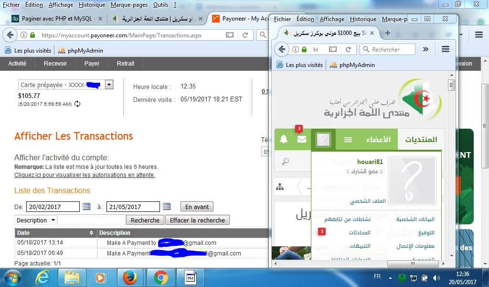Viewport: 489px width, 287px height.
Task: Open calendar picker beside the 21/05/2017 date
Action: [x=167, y=207]
